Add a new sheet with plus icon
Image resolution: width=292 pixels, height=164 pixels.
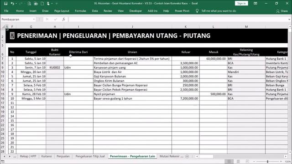click(x=187, y=157)
